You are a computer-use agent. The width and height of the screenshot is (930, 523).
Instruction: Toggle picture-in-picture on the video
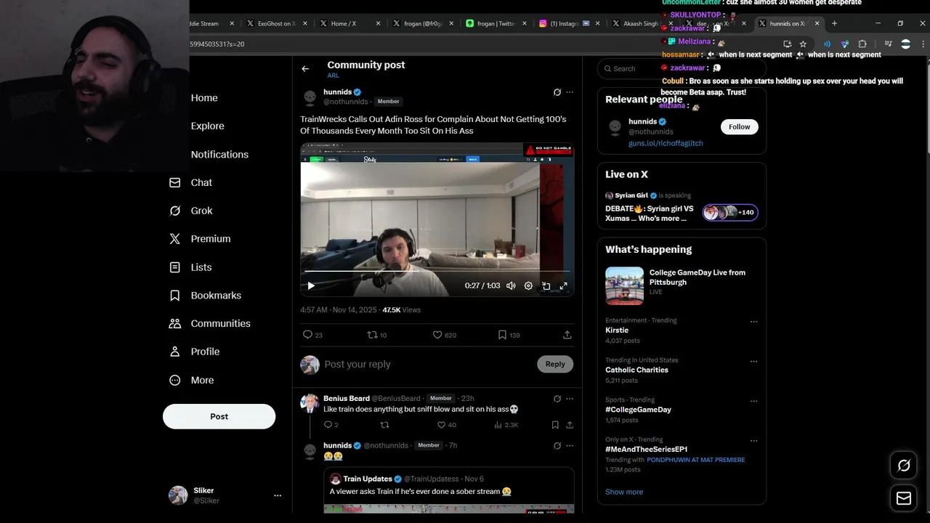546,286
